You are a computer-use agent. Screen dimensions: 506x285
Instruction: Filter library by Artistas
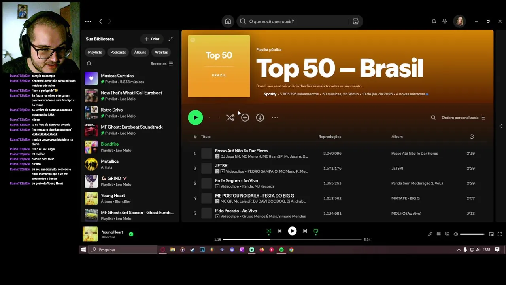[161, 52]
